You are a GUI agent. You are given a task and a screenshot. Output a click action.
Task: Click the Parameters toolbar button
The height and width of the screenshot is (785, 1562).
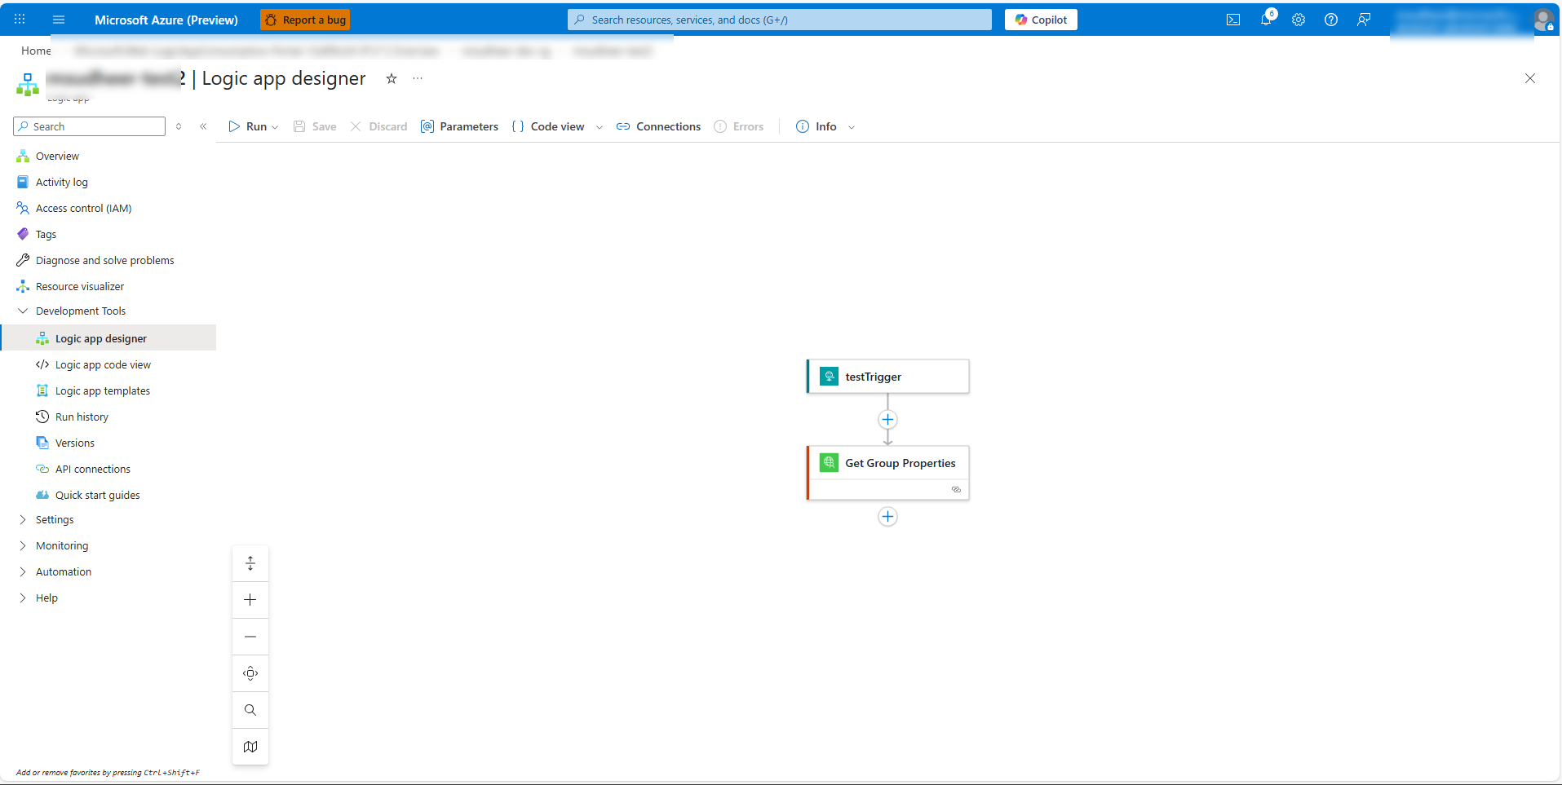coord(459,126)
